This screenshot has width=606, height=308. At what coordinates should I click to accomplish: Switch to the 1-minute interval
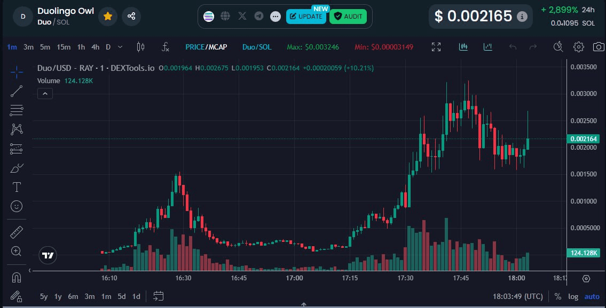tap(12, 47)
